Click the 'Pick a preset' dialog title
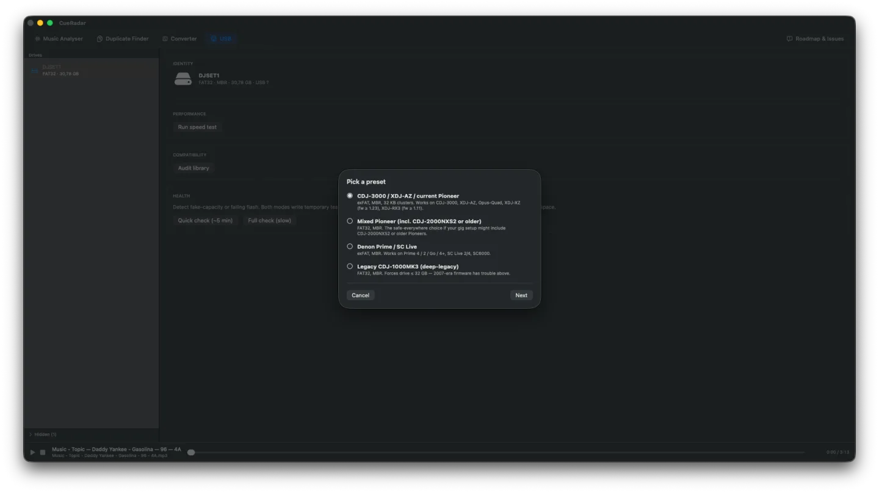Image resolution: width=879 pixels, height=493 pixels. pyautogui.click(x=366, y=182)
